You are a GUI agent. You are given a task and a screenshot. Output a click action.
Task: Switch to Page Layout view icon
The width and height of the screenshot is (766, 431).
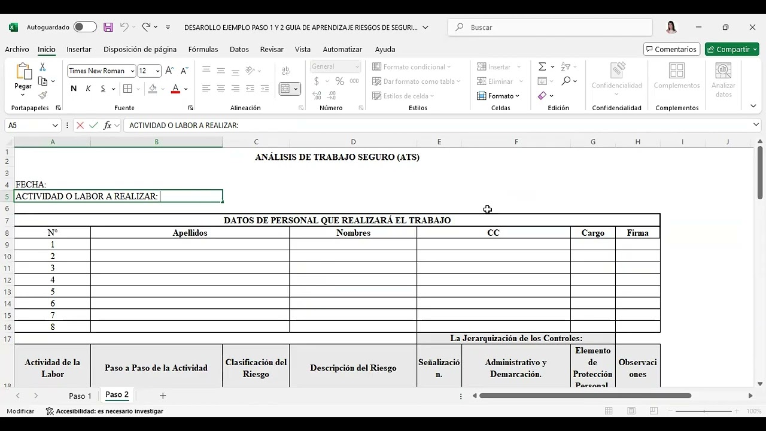coord(631,411)
